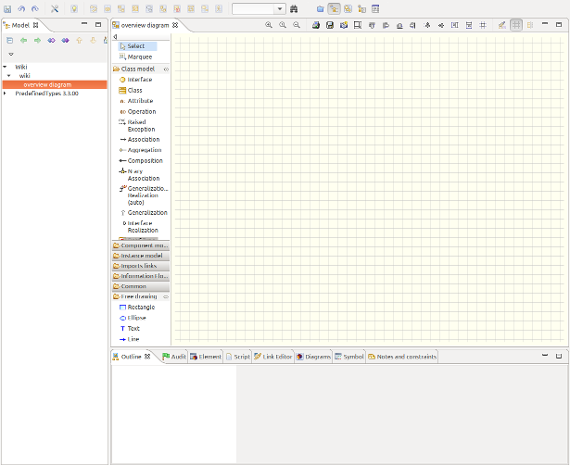Open the Link Editor tab

[x=272, y=356]
